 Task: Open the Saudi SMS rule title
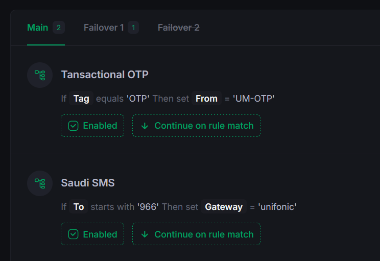pos(88,183)
